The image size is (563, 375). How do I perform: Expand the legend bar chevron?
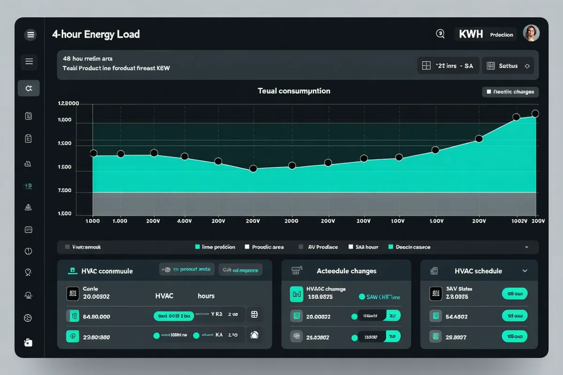pos(526,247)
